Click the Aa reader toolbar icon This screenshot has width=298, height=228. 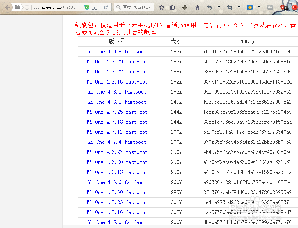(270, 7)
